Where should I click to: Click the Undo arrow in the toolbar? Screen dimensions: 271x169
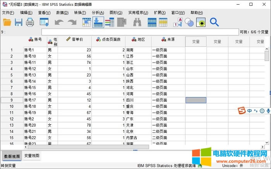point(59,22)
